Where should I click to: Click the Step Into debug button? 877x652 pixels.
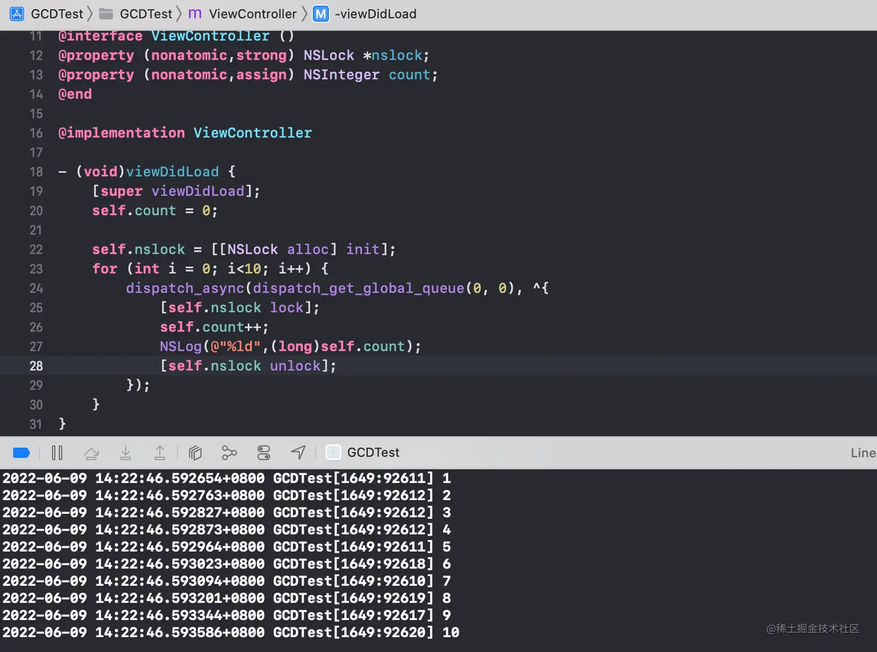click(125, 453)
